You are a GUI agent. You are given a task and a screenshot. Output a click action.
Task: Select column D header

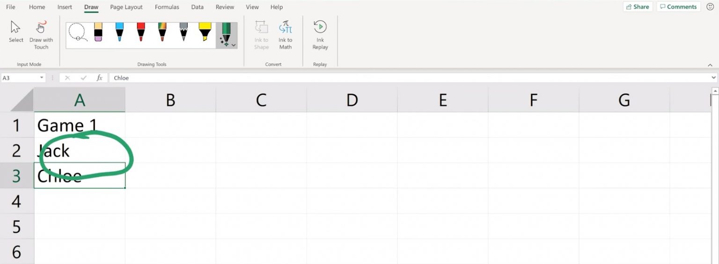pos(352,100)
